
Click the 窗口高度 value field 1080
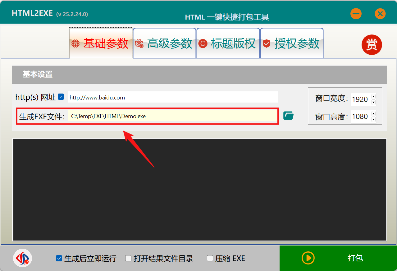coord(361,117)
